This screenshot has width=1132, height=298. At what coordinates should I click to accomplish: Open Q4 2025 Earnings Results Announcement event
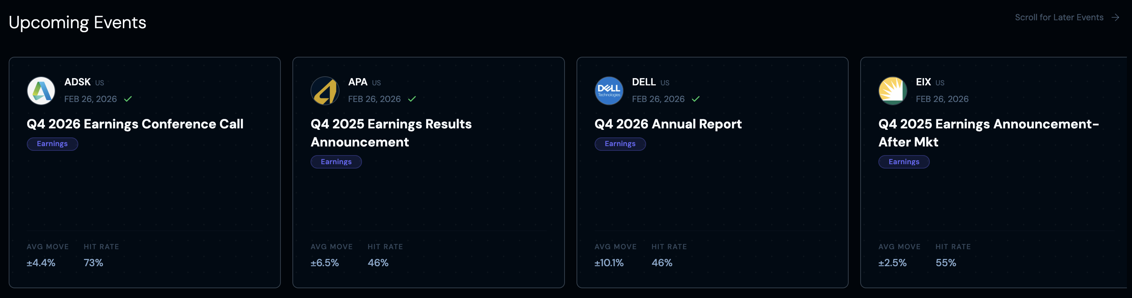pos(391,133)
